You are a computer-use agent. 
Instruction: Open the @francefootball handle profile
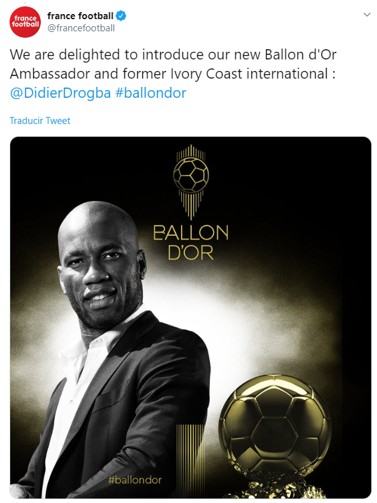click(x=81, y=28)
